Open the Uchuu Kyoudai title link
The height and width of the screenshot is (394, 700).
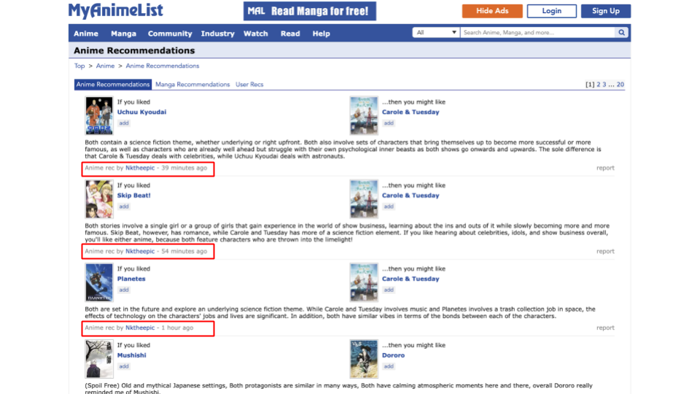(141, 112)
